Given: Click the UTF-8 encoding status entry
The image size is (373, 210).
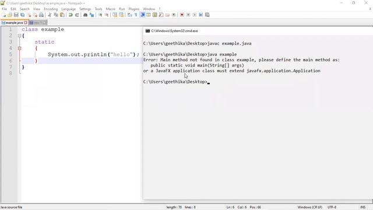Looking at the screenshot, I should tap(332, 208).
